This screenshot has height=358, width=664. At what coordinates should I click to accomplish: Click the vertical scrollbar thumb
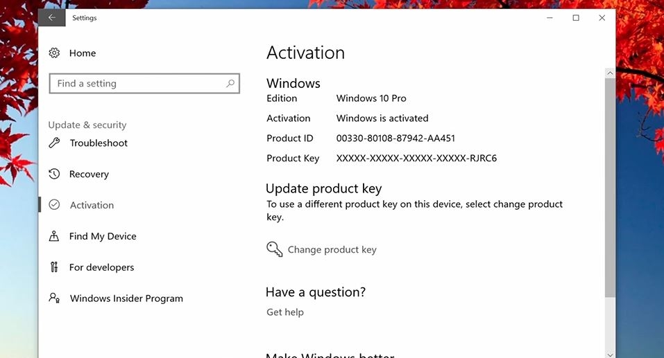[610, 188]
